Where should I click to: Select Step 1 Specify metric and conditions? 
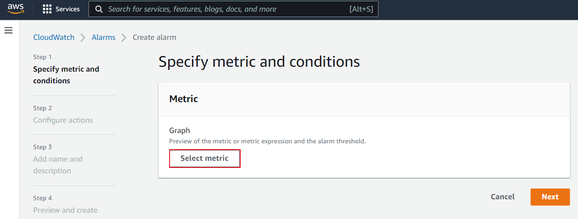coord(66,75)
